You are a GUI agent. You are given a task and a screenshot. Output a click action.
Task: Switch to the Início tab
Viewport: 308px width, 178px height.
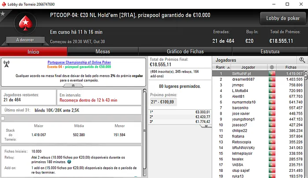(33, 52)
